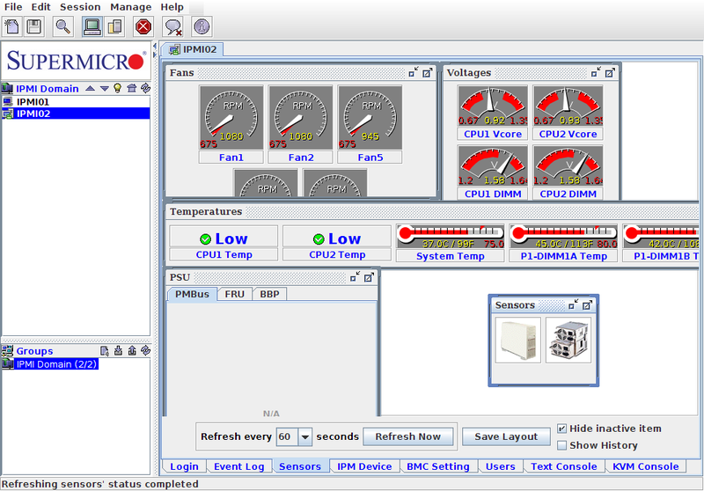Uncheck Hide inactive item checkbox

pos(561,429)
